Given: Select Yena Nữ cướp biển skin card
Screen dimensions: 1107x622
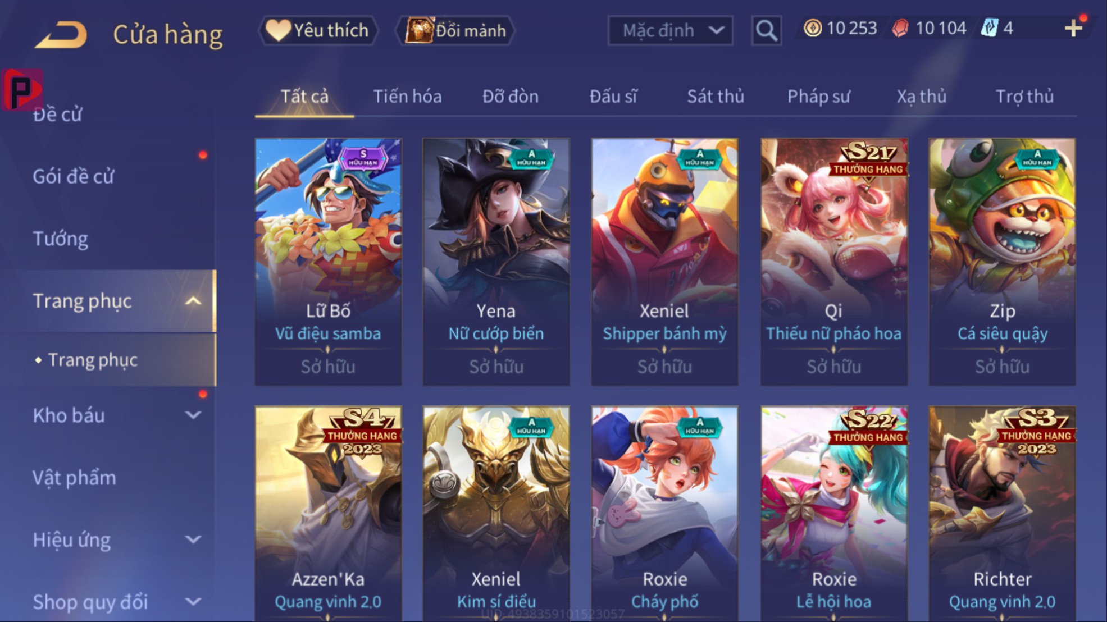Looking at the screenshot, I should click(496, 262).
